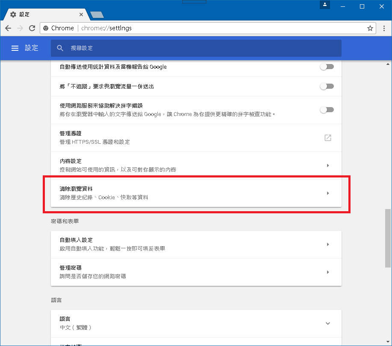
Task: Open 自動填入設定 row
Action: pyautogui.click(x=196, y=244)
